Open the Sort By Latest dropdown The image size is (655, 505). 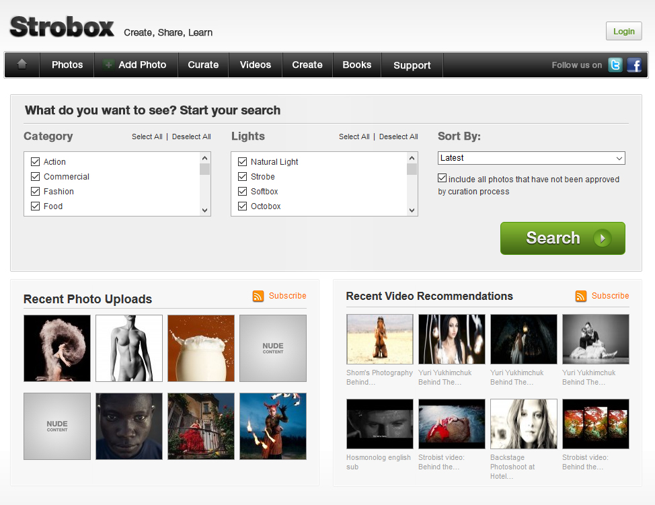click(x=531, y=158)
